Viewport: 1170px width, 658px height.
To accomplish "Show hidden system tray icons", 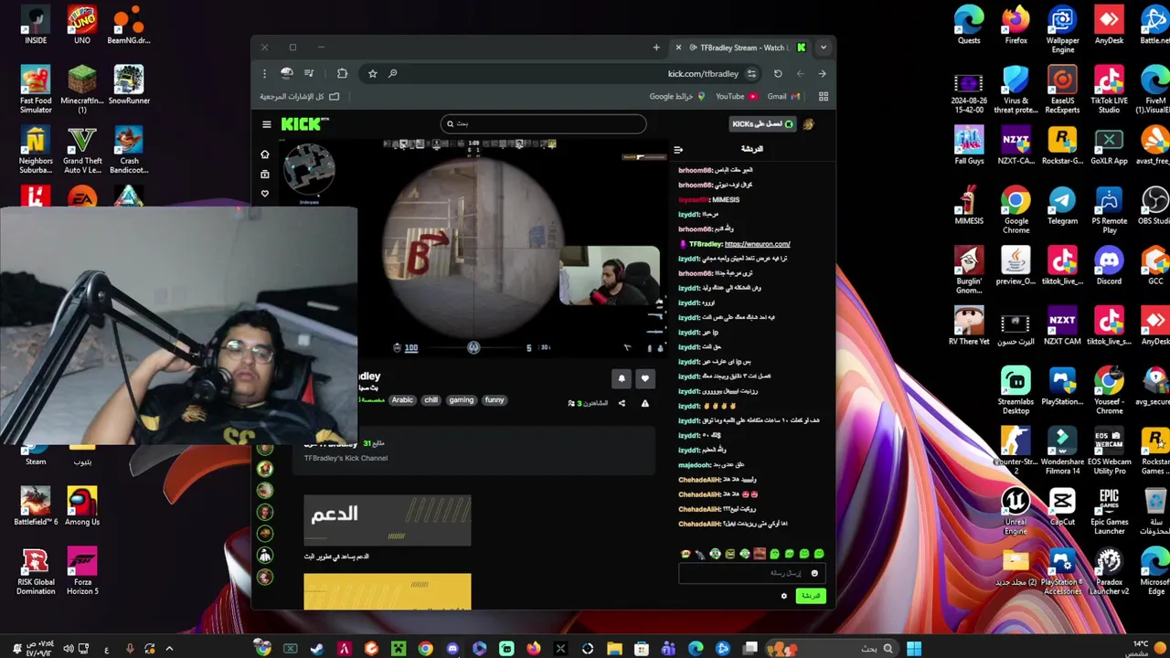I will pos(169,649).
